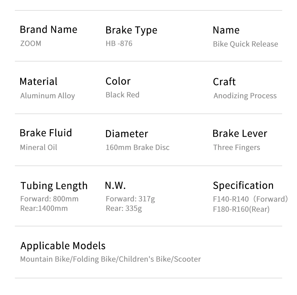This screenshot has width=297, height=295.
Task: Click the Applicable Models heading
Action: point(63,246)
